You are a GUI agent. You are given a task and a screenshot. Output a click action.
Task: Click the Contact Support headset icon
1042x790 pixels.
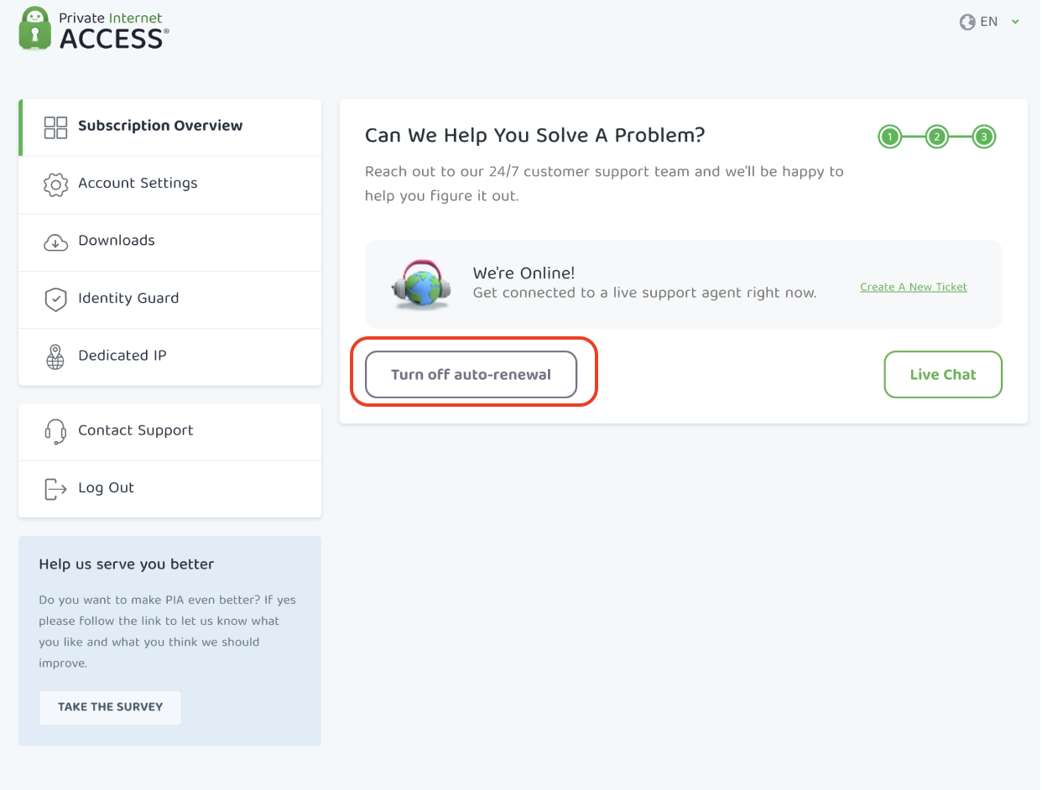tap(55, 432)
